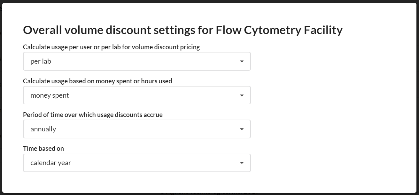
Task: Click the 'Period of time over which usage discounts accrue' label
Action: (93, 115)
